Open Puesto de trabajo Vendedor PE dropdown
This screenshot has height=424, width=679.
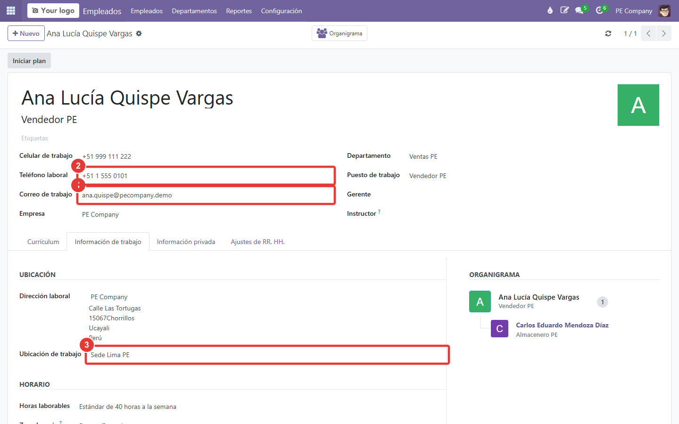point(533,176)
